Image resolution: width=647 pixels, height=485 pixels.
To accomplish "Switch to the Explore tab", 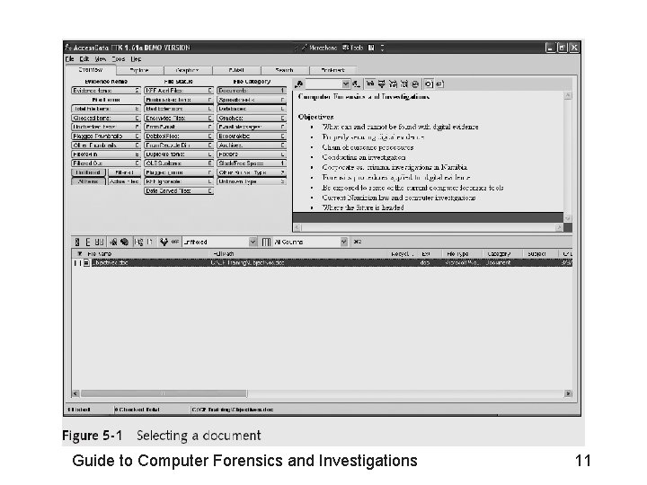I will [139, 71].
